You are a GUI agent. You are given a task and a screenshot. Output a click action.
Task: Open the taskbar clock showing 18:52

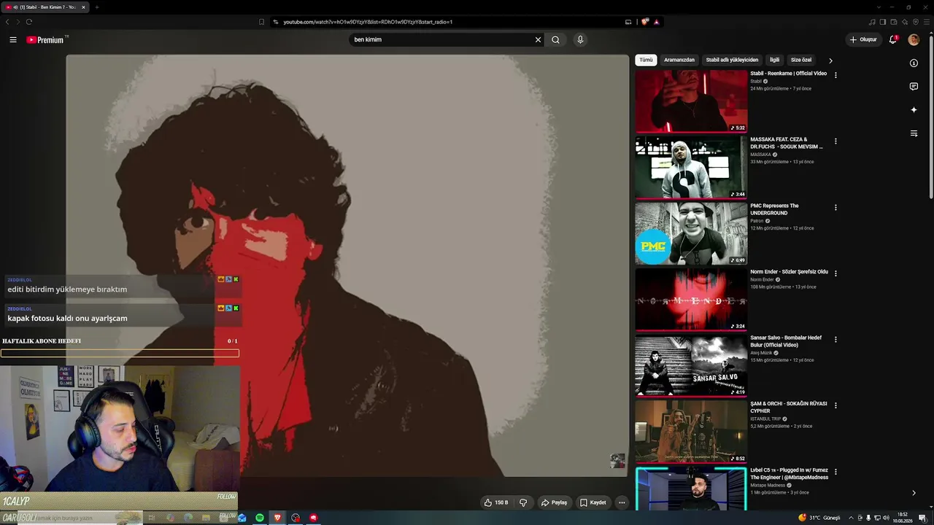(x=903, y=518)
